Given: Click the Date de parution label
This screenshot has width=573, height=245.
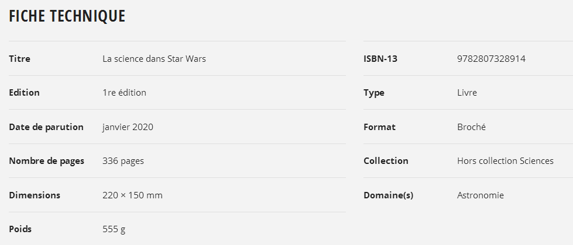Looking at the screenshot, I should coord(46,127).
